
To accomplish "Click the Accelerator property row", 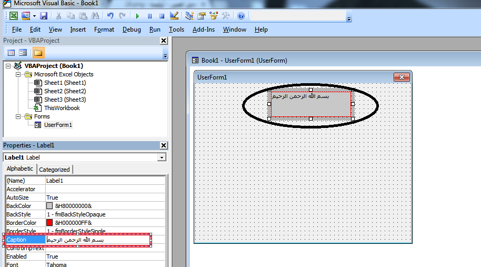I will (86, 189).
